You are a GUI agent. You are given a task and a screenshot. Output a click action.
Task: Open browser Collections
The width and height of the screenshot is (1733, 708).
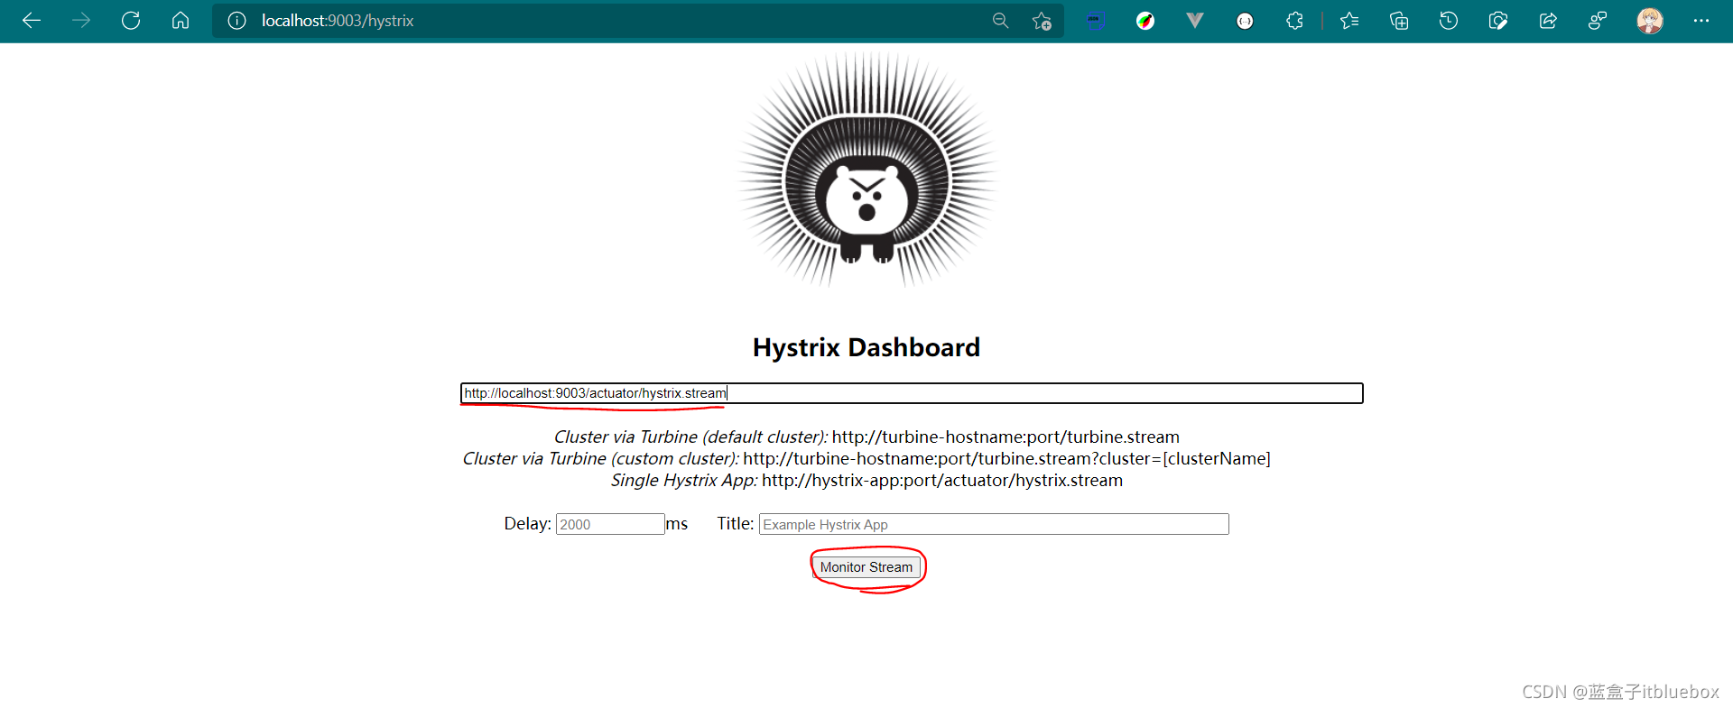tap(1399, 21)
